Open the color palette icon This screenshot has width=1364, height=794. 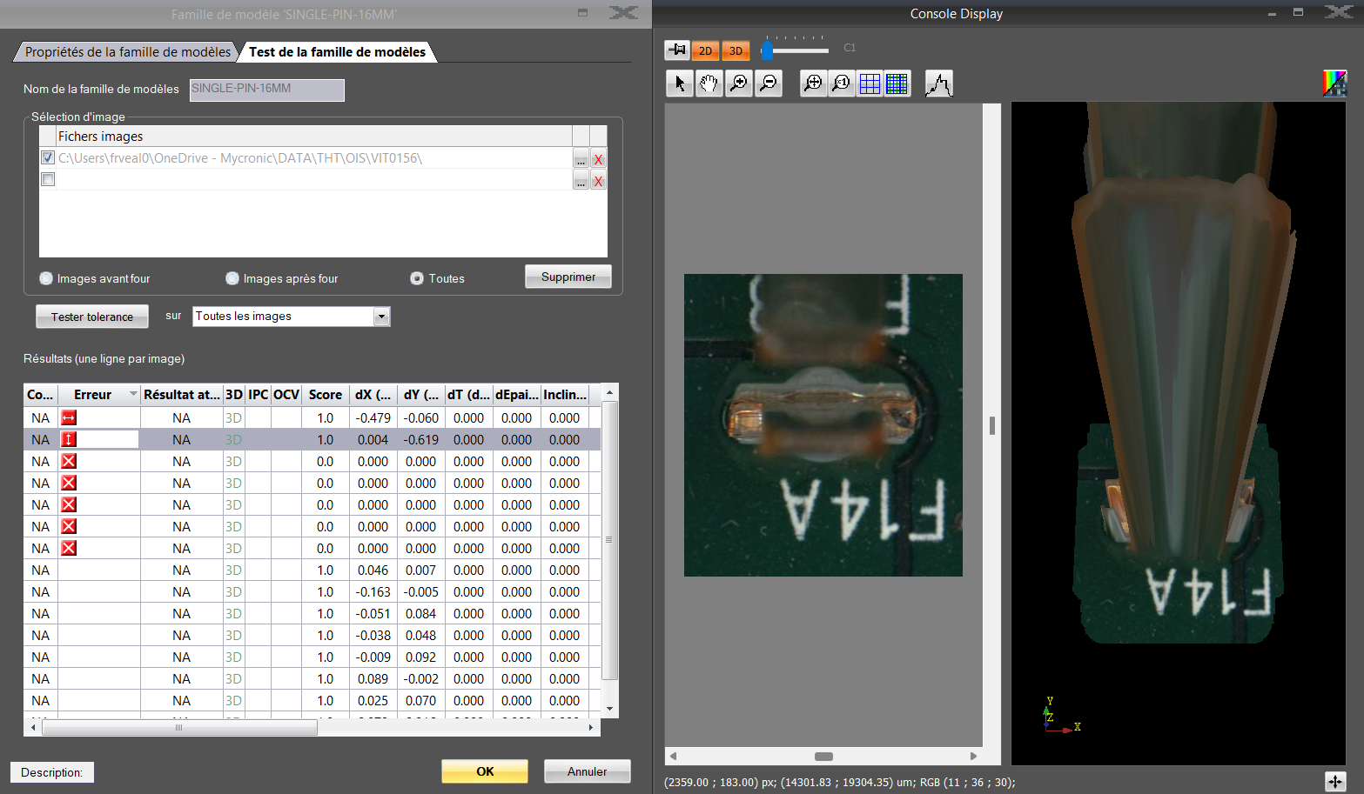pyautogui.click(x=1334, y=83)
